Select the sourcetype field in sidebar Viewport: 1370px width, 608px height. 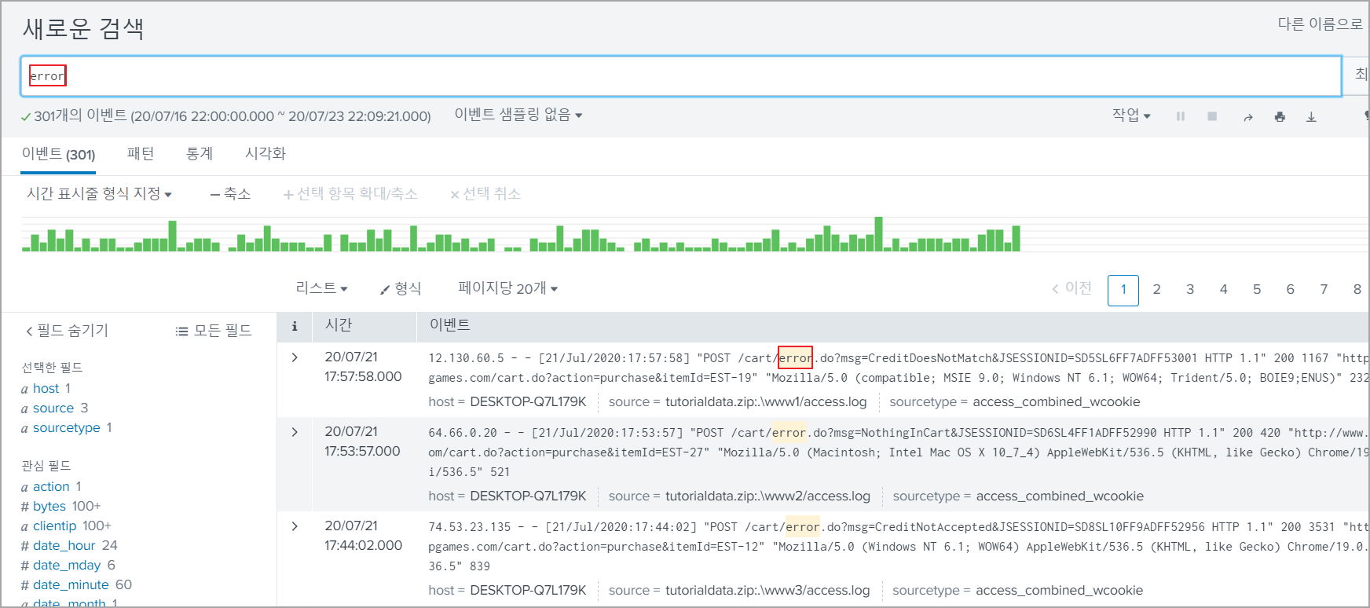(x=67, y=428)
